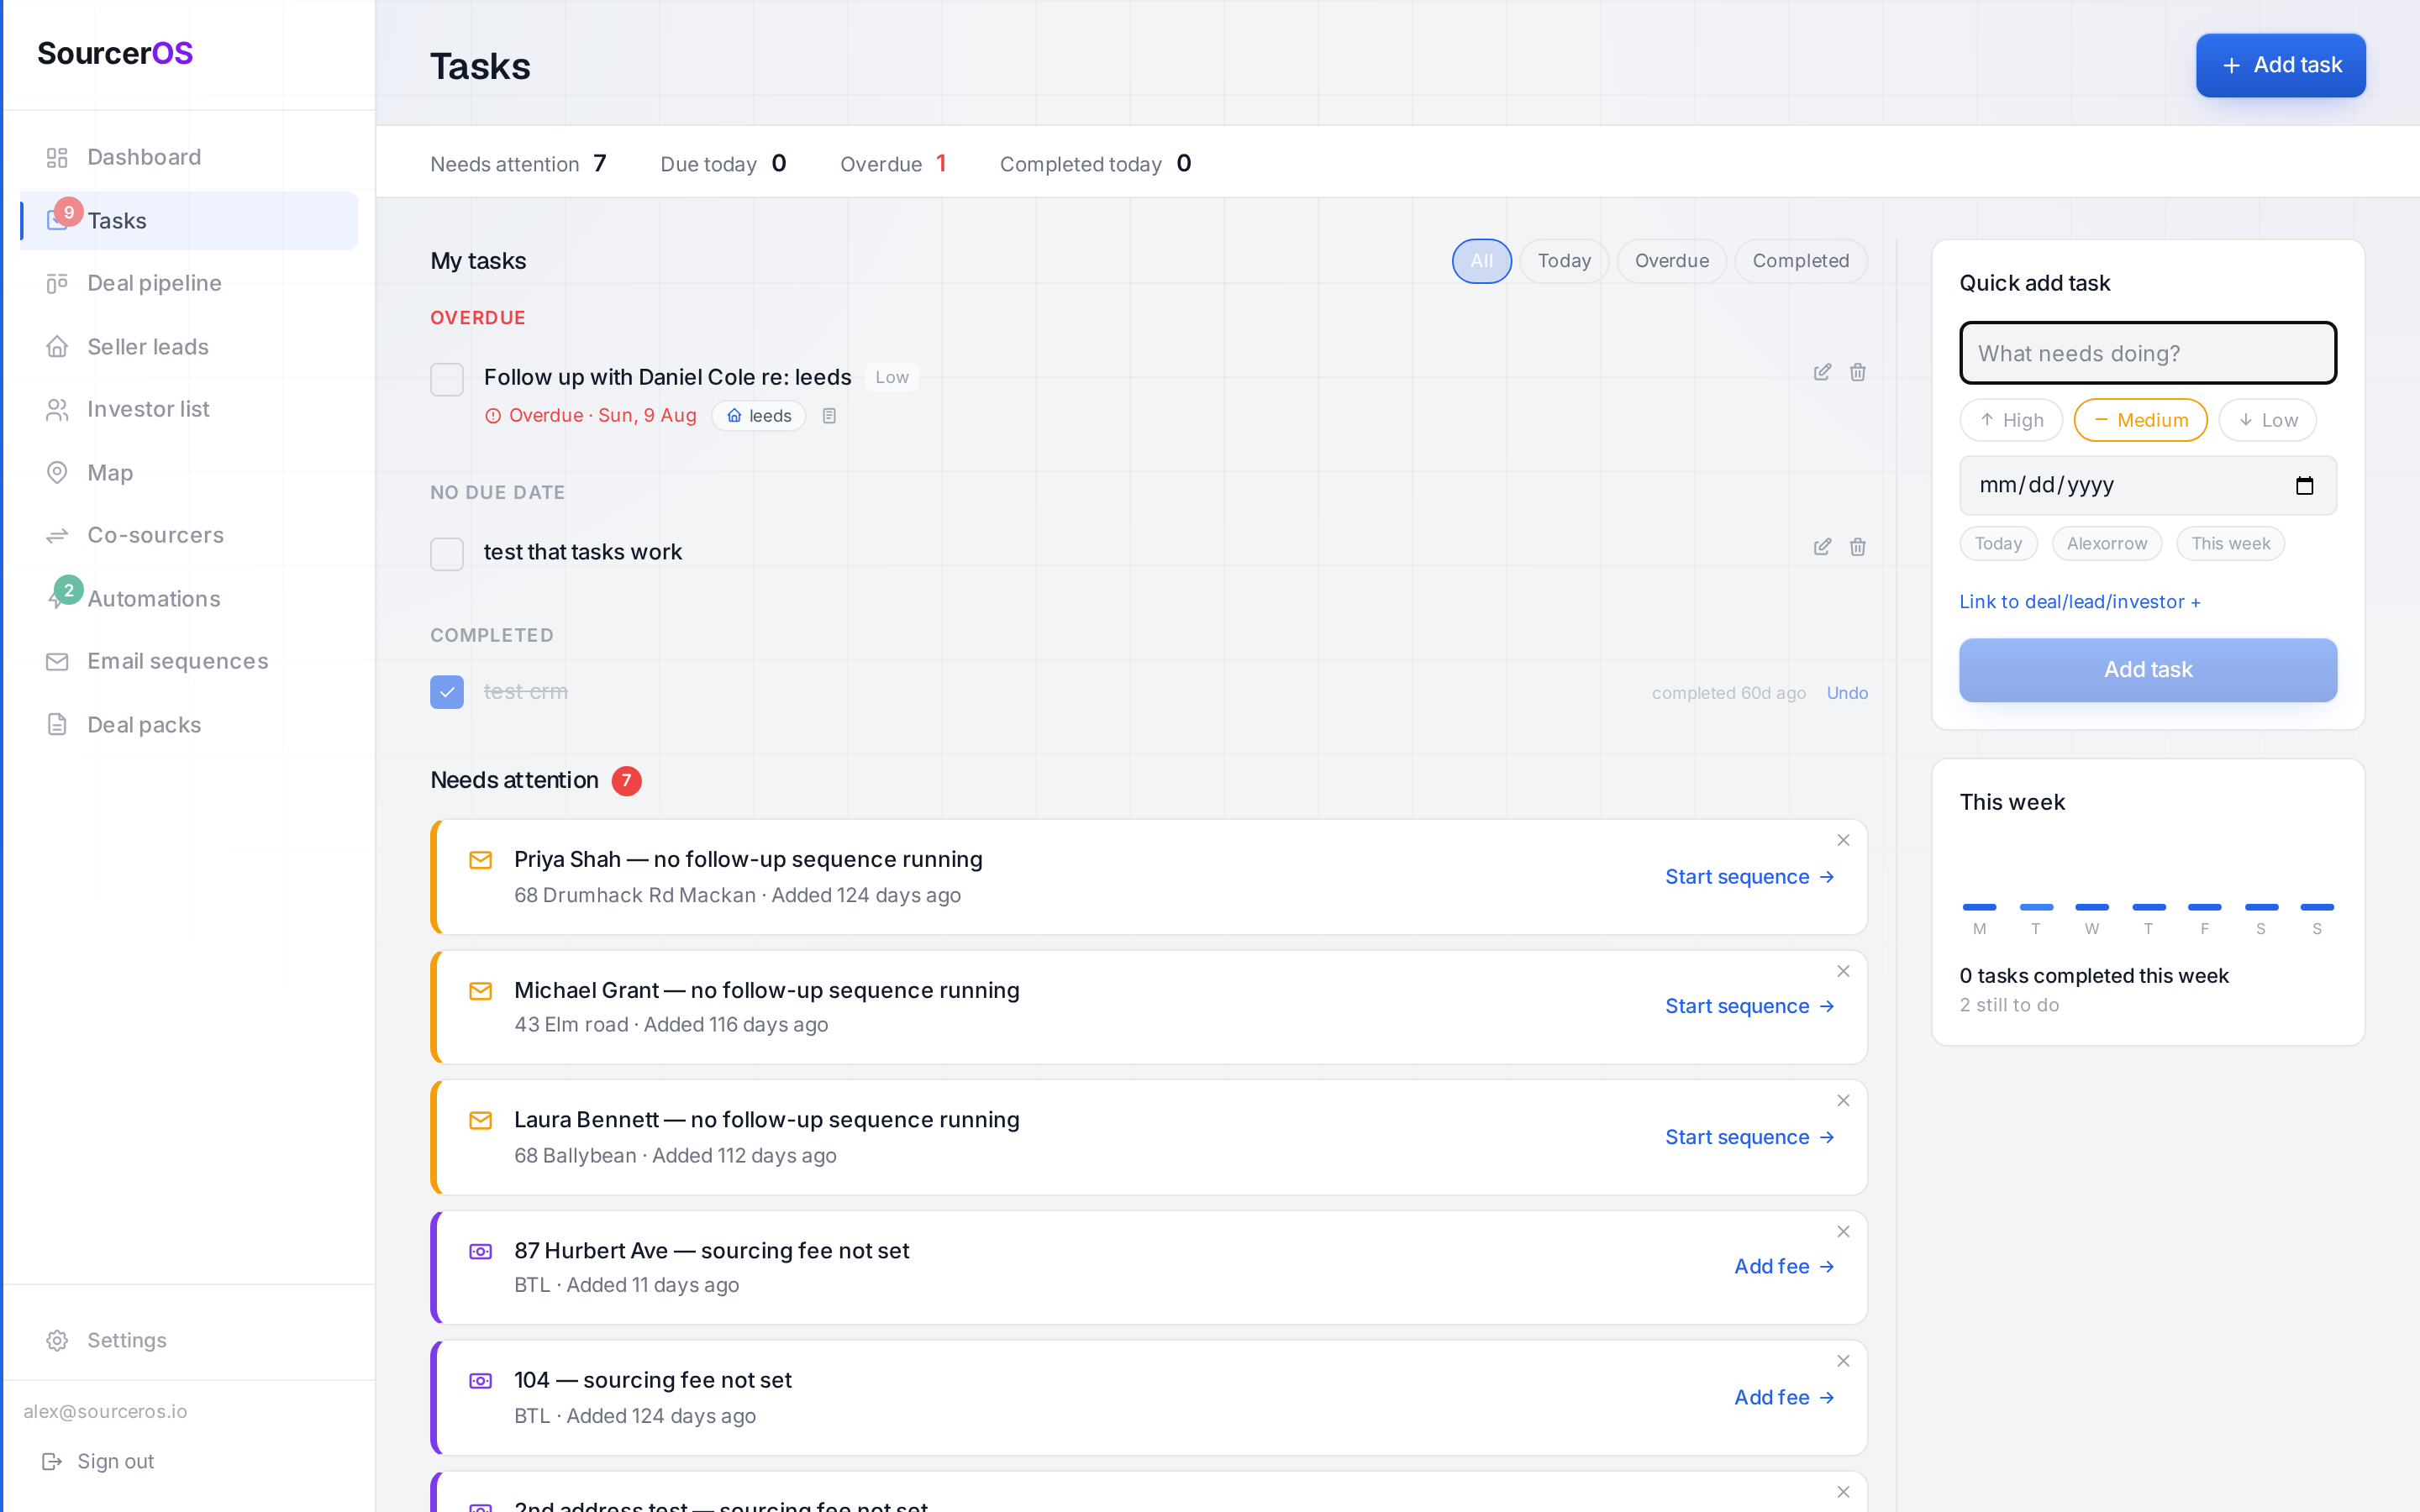Uncheck the completed test crm task
This screenshot has width=2420, height=1512.
(x=447, y=692)
